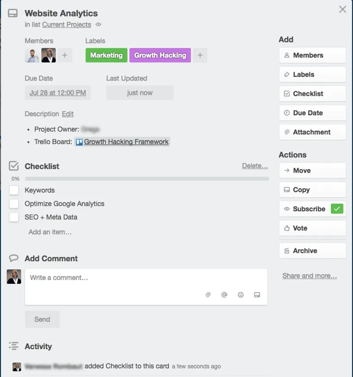The image size is (353, 377).
Task: Click Add an item under the checklist
Action: [x=50, y=232]
